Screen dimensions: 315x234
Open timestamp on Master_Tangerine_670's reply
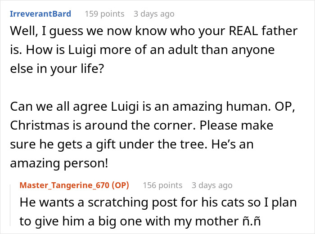212,185
